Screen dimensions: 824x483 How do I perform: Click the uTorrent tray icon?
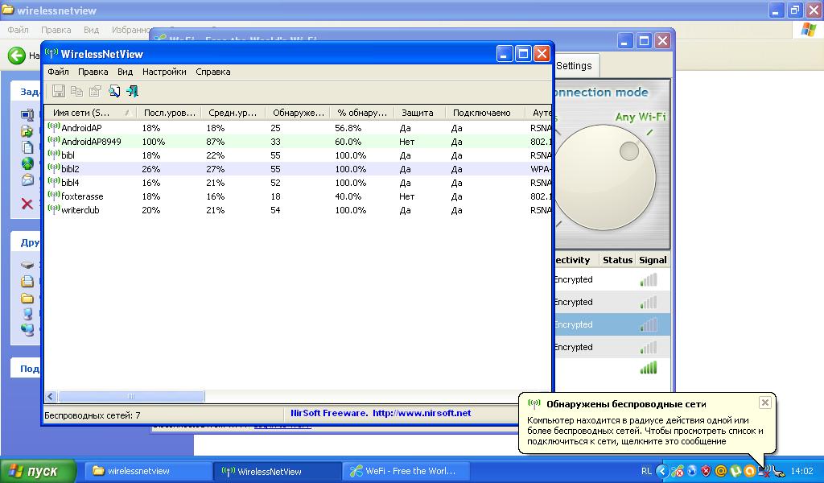(735, 471)
